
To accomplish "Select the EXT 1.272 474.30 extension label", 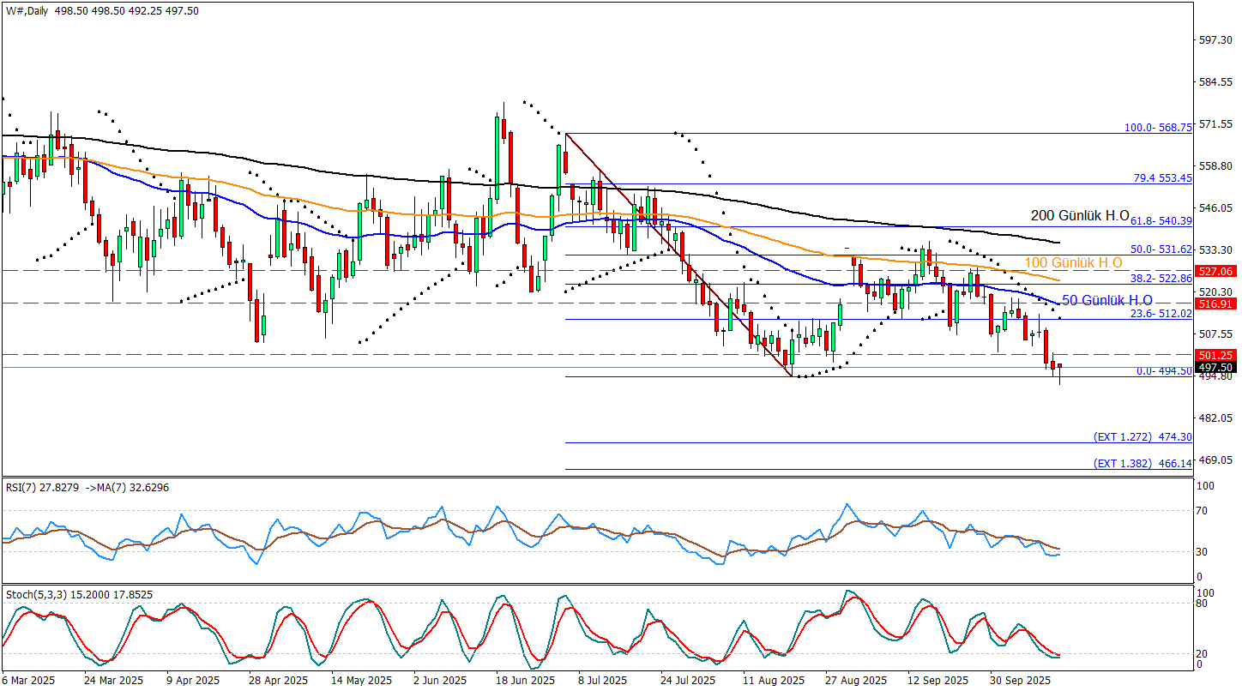I will coord(1143,437).
